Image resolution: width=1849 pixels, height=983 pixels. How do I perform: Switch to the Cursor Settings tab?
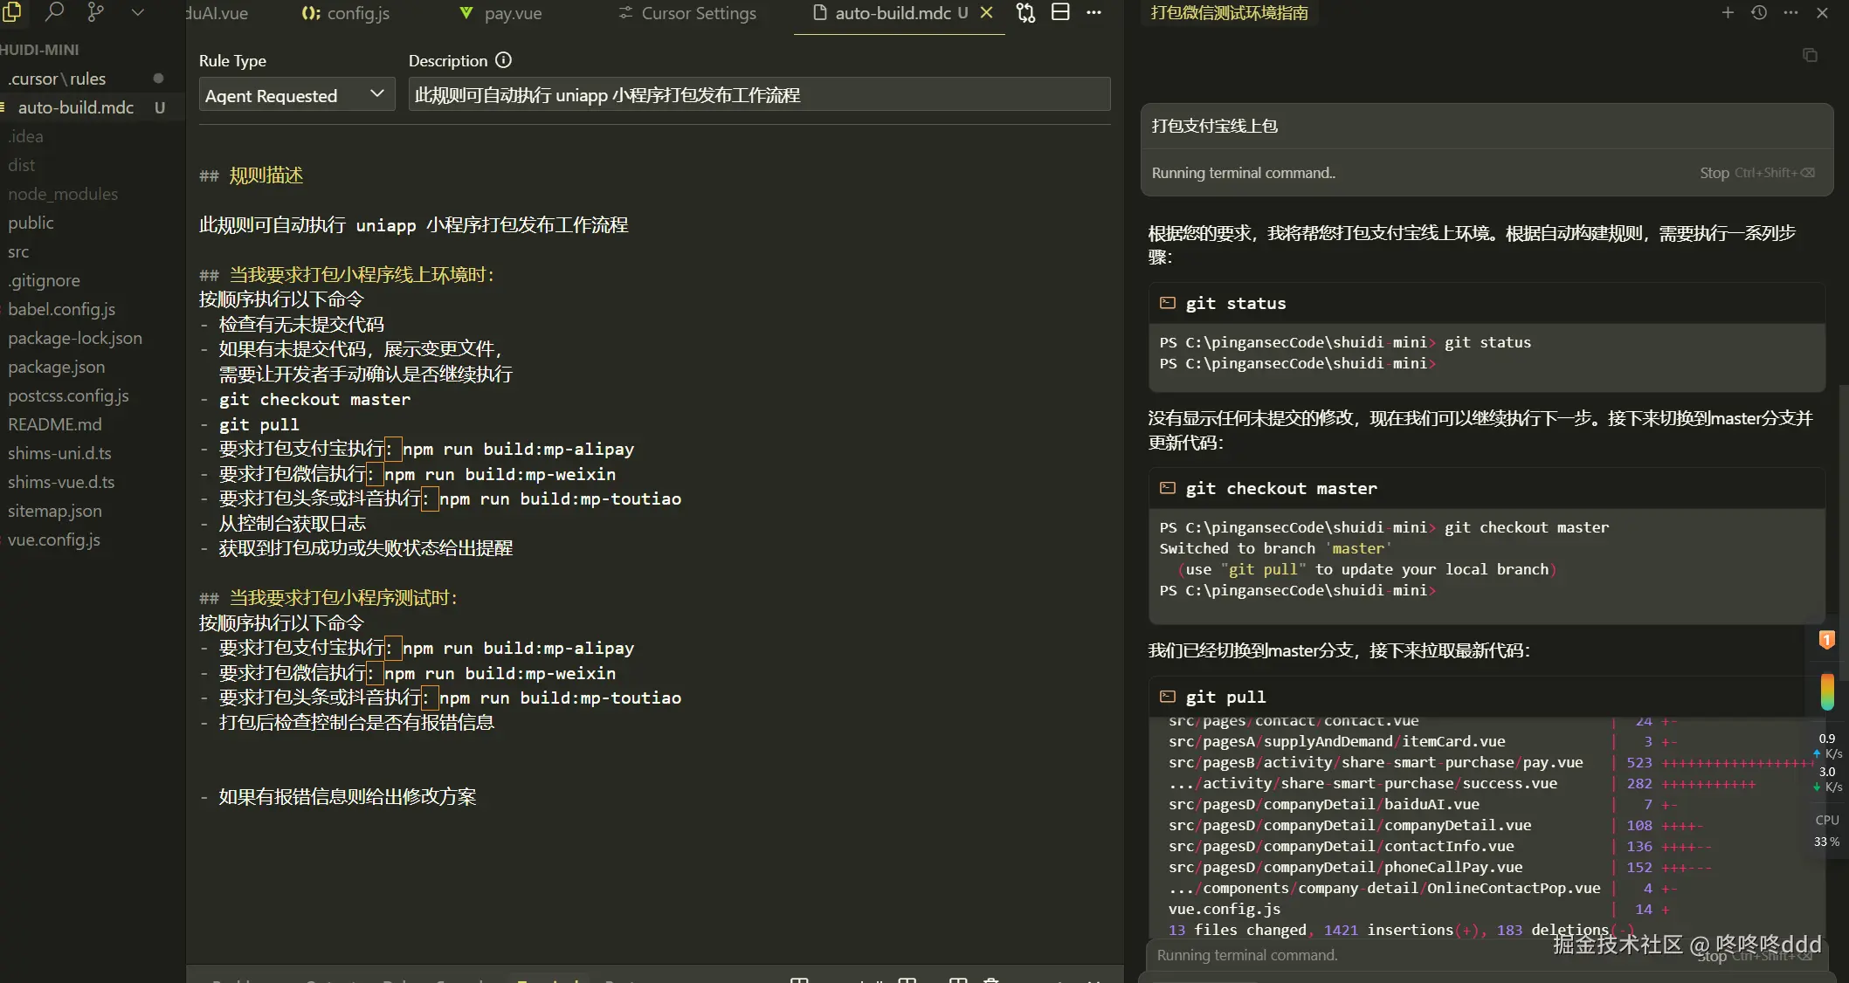[697, 13]
